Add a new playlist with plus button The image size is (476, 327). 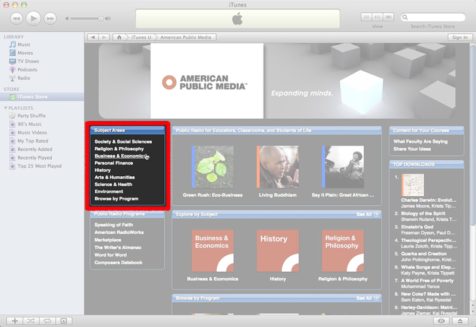(14, 321)
